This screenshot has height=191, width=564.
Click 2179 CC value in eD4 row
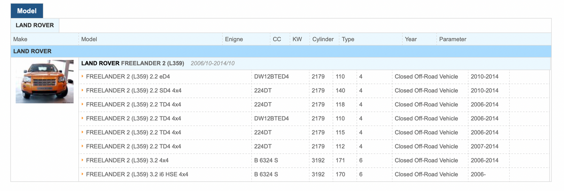318,76
